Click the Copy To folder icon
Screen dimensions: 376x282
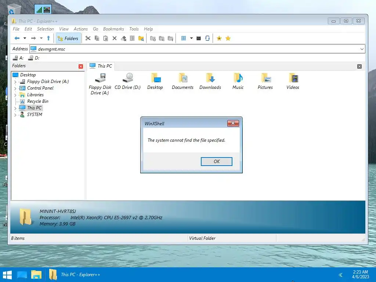point(162,38)
